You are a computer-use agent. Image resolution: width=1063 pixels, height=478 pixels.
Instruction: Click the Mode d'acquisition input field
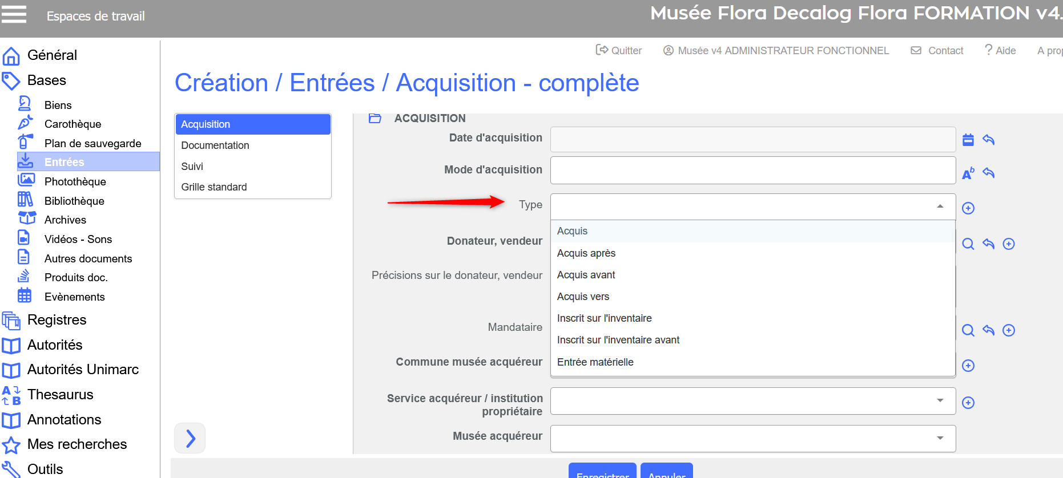click(x=752, y=171)
